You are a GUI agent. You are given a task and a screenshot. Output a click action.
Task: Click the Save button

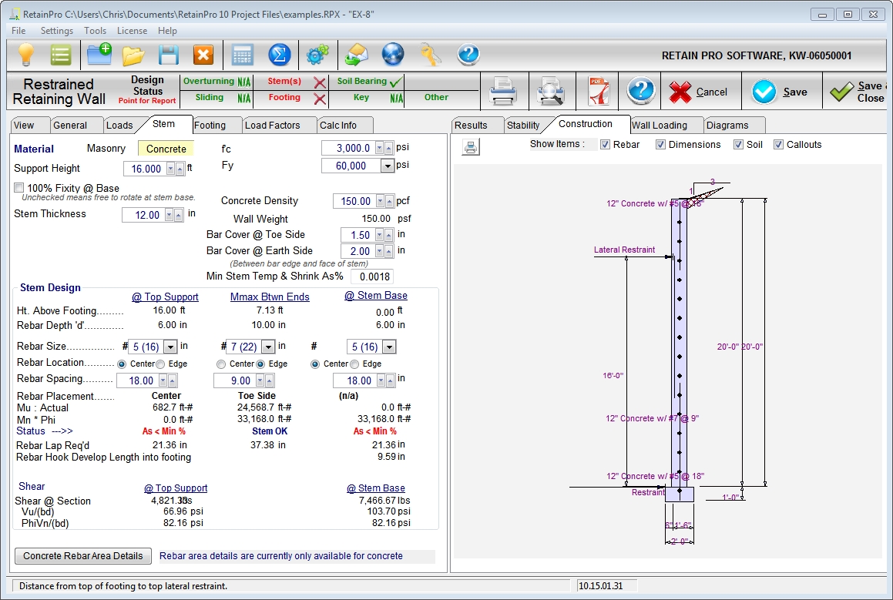tap(781, 92)
